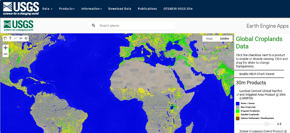Click the Rainfed Croplands legend label
Screen dimensions: 290x133
click(250, 115)
